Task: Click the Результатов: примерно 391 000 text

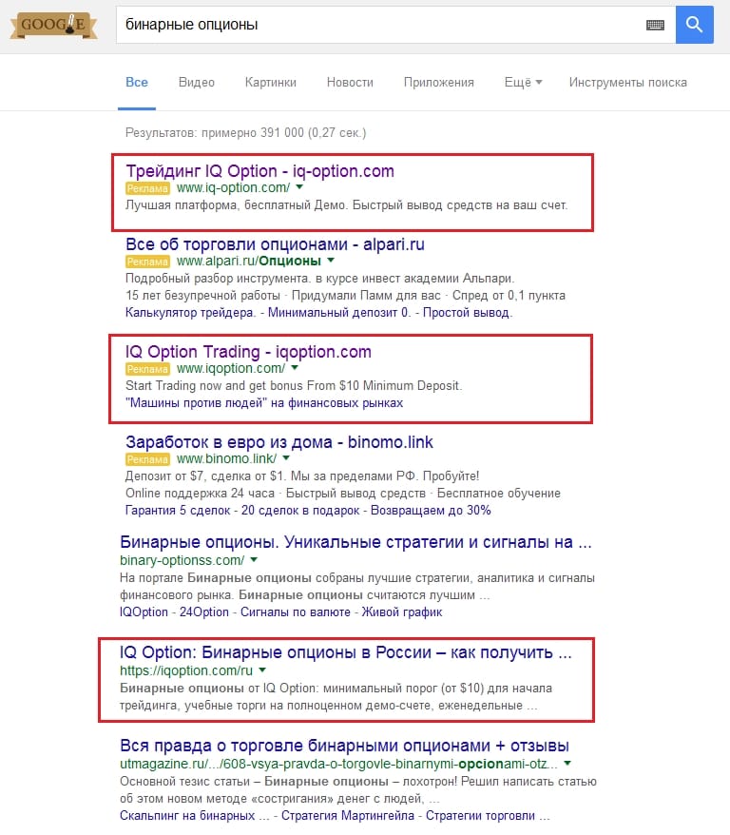Action: 245,132
